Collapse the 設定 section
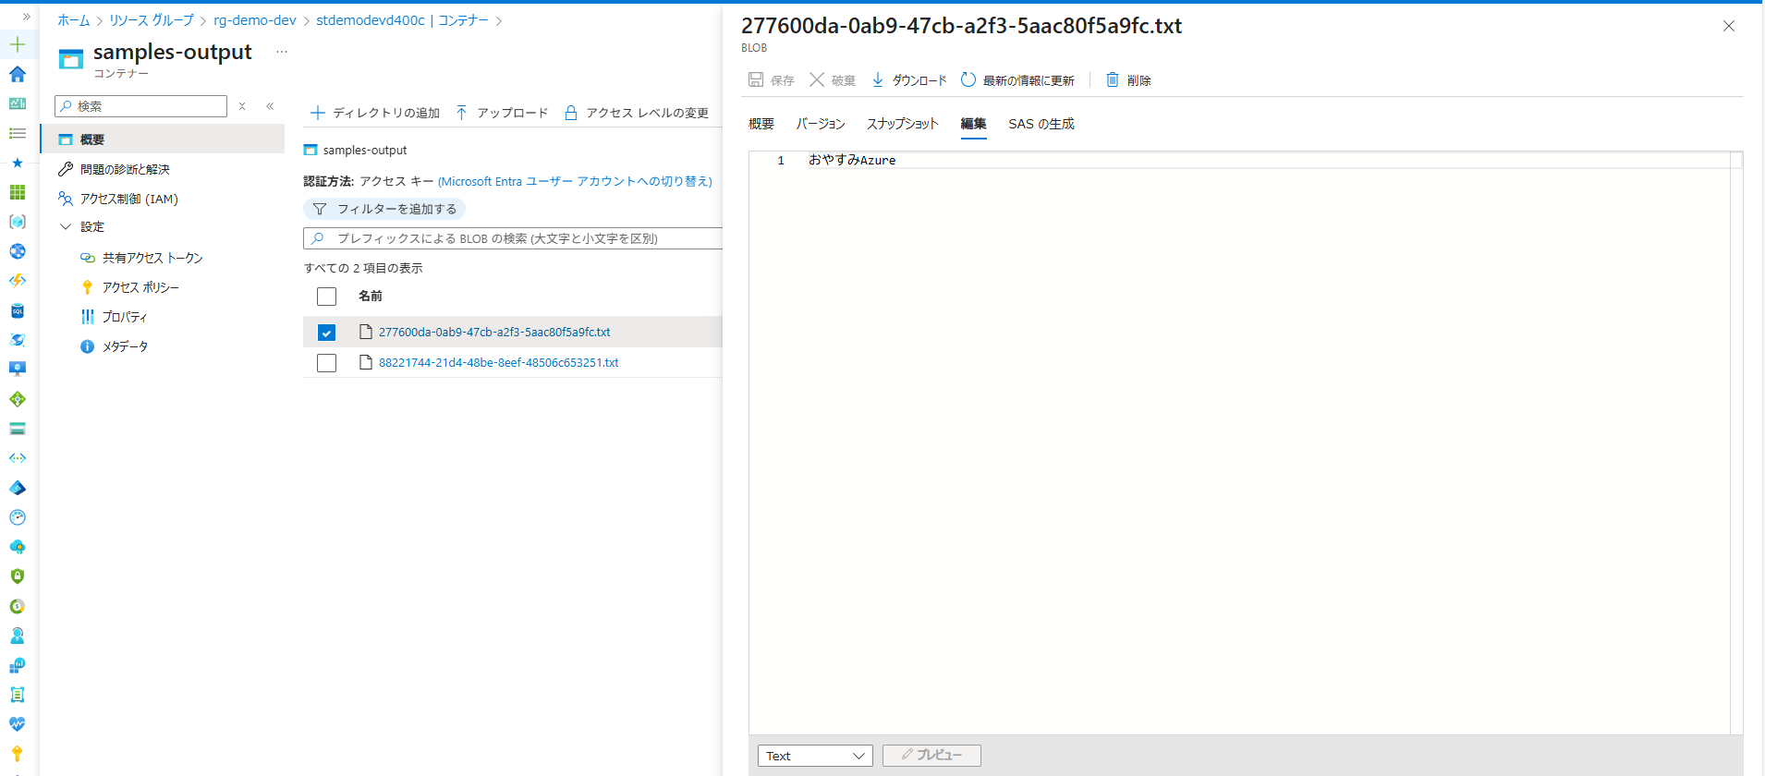 pos(66,226)
